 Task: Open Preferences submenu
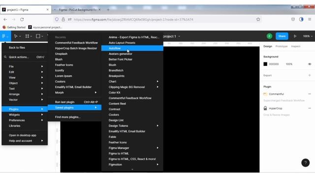tap(25, 120)
